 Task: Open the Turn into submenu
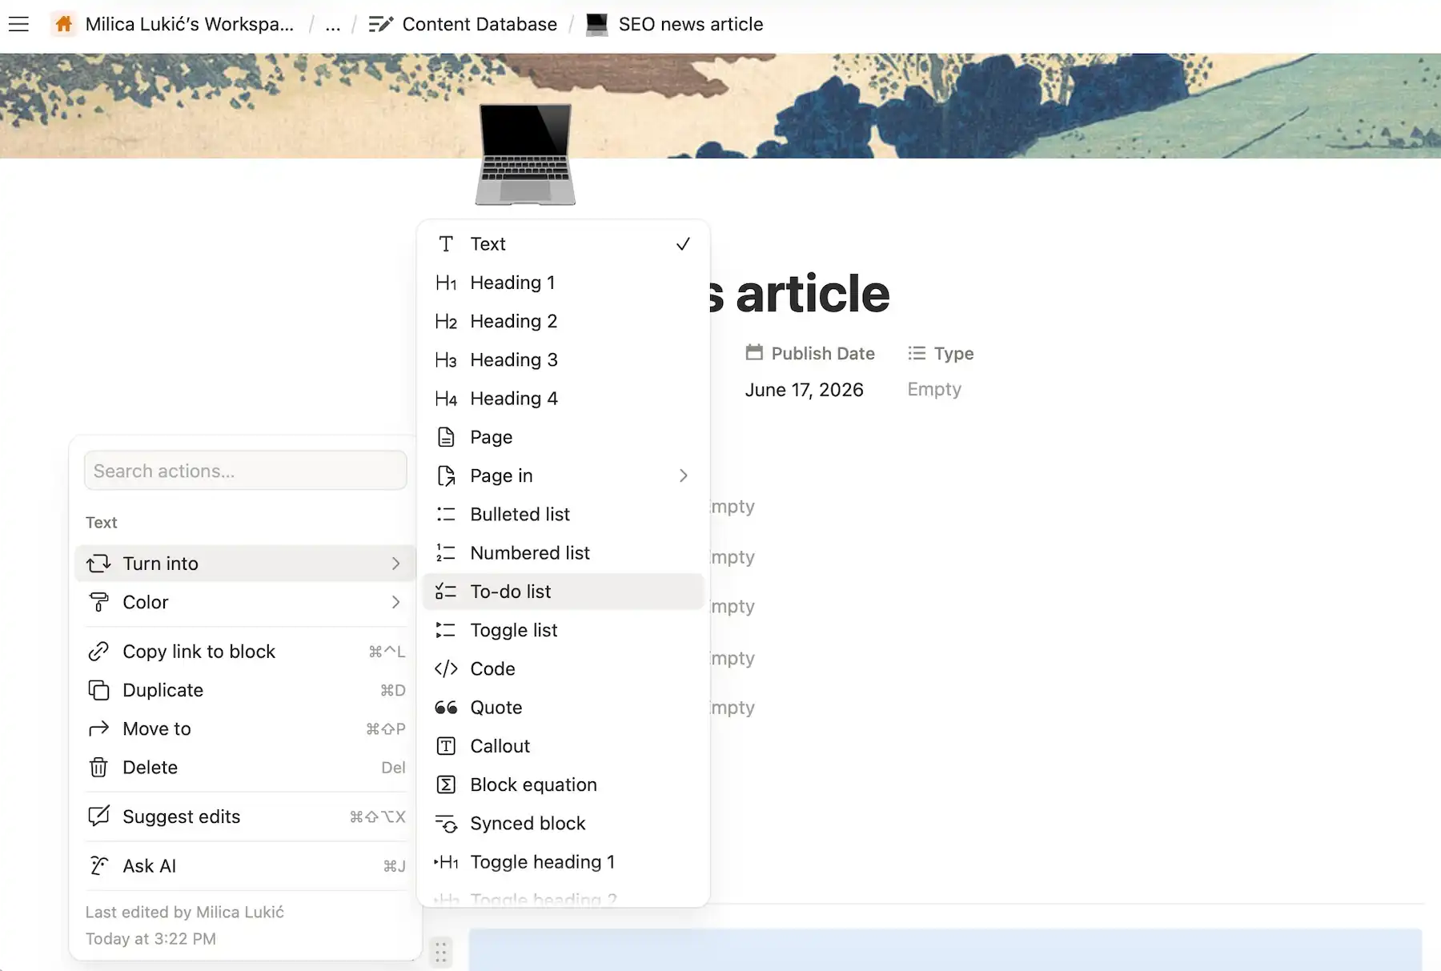245,564
